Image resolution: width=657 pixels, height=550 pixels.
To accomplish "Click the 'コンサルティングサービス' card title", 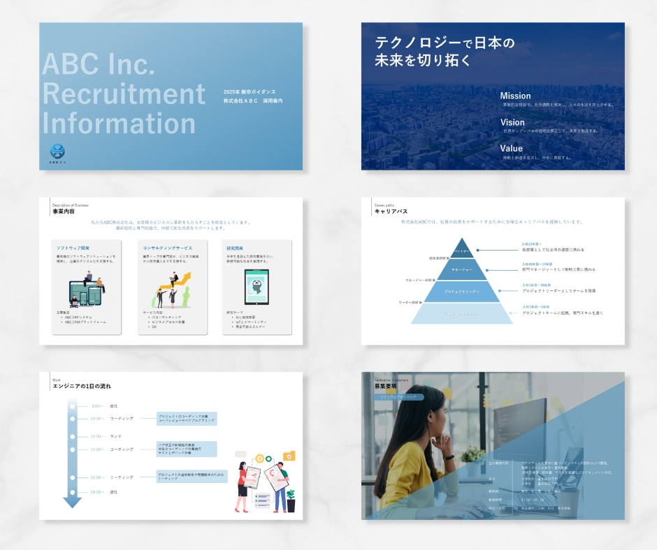I will (x=168, y=248).
